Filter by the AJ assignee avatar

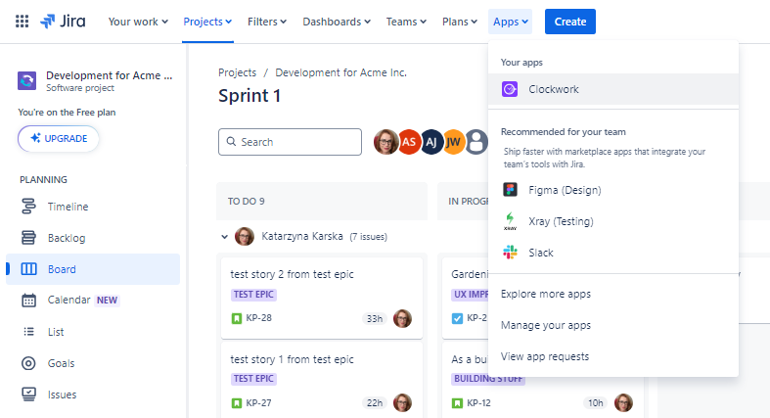(x=431, y=142)
